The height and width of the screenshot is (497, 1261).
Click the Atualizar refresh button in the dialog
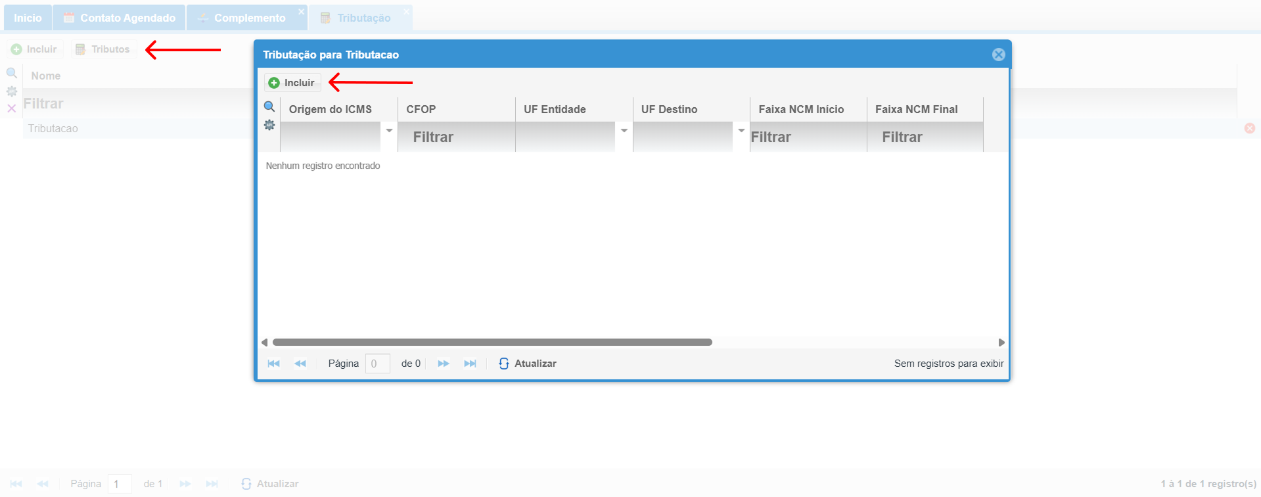(x=528, y=364)
